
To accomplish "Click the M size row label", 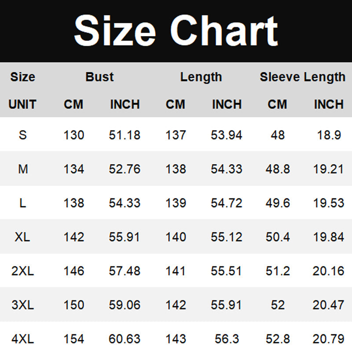I will pyautogui.click(x=22, y=169).
